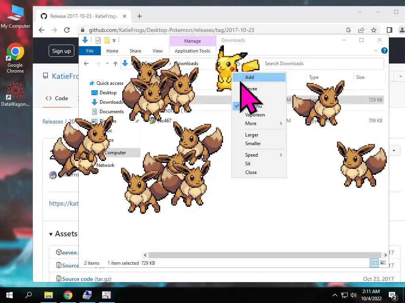Click the New folder quick access icon
Image resolution: width=405 pixels, height=303 pixels.
click(107, 40)
